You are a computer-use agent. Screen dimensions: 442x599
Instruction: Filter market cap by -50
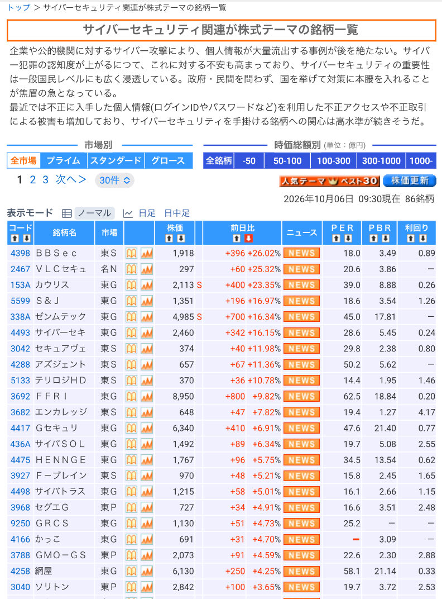(x=249, y=161)
